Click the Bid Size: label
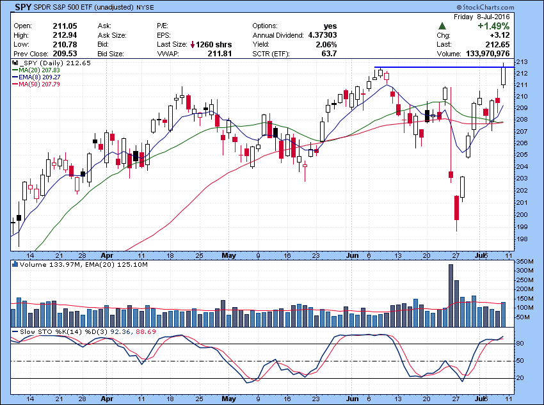The width and height of the screenshot is (544, 405). (x=111, y=54)
